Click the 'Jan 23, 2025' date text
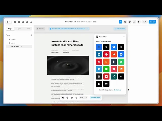This screenshot has height=121, width=162. 55,52
